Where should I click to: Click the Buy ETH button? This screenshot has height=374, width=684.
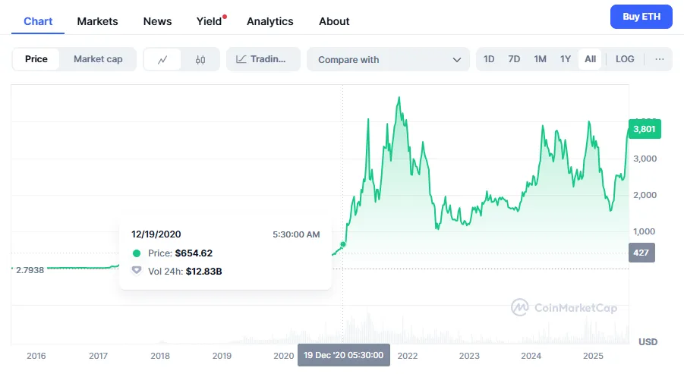[641, 17]
